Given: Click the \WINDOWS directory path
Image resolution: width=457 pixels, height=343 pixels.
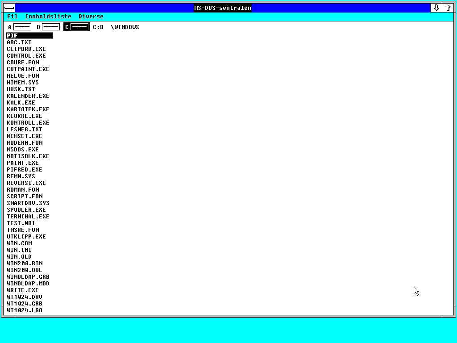Looking at the screenshot, I should coord(125,27).
